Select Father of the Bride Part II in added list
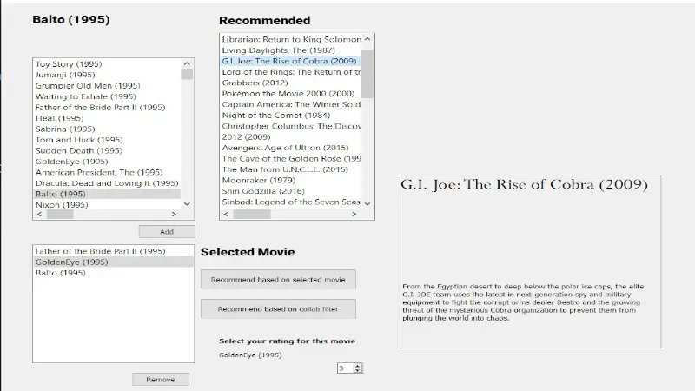 pyautogui.click(x=114, y=251)
